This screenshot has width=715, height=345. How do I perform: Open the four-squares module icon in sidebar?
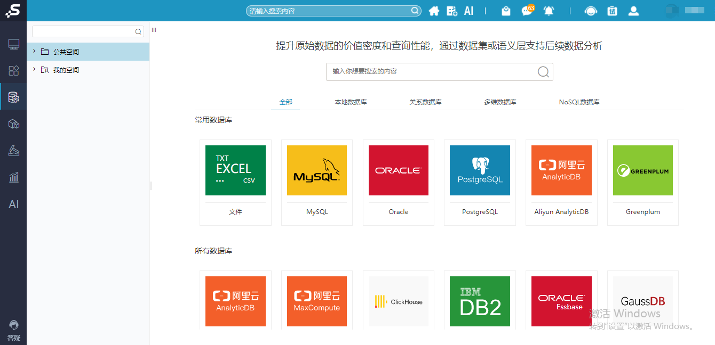[x=14, y=71]
